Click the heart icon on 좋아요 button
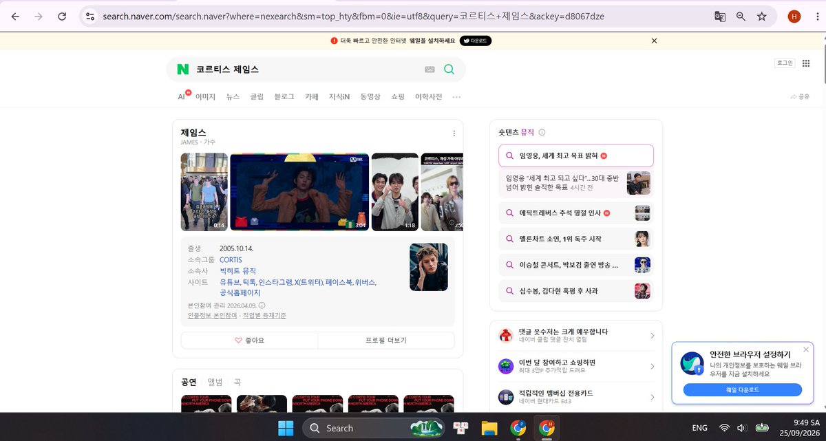The height and width of the screenshot is (441, 826). pos(238,340)
